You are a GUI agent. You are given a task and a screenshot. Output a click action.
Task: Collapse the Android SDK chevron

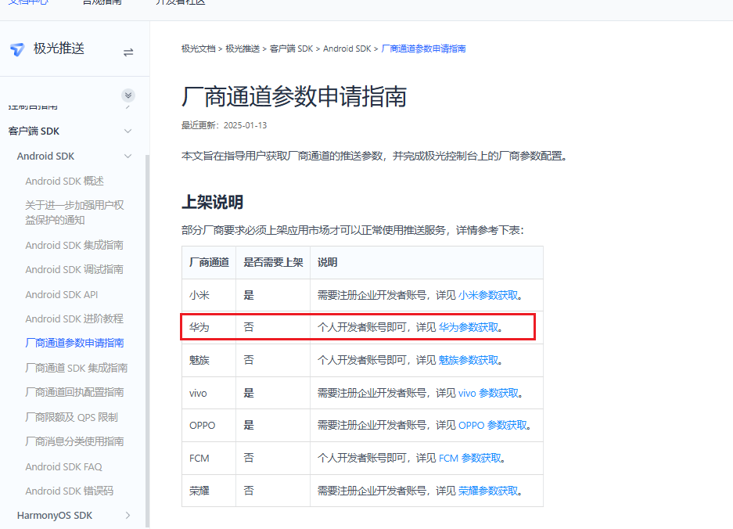(128, 157)
